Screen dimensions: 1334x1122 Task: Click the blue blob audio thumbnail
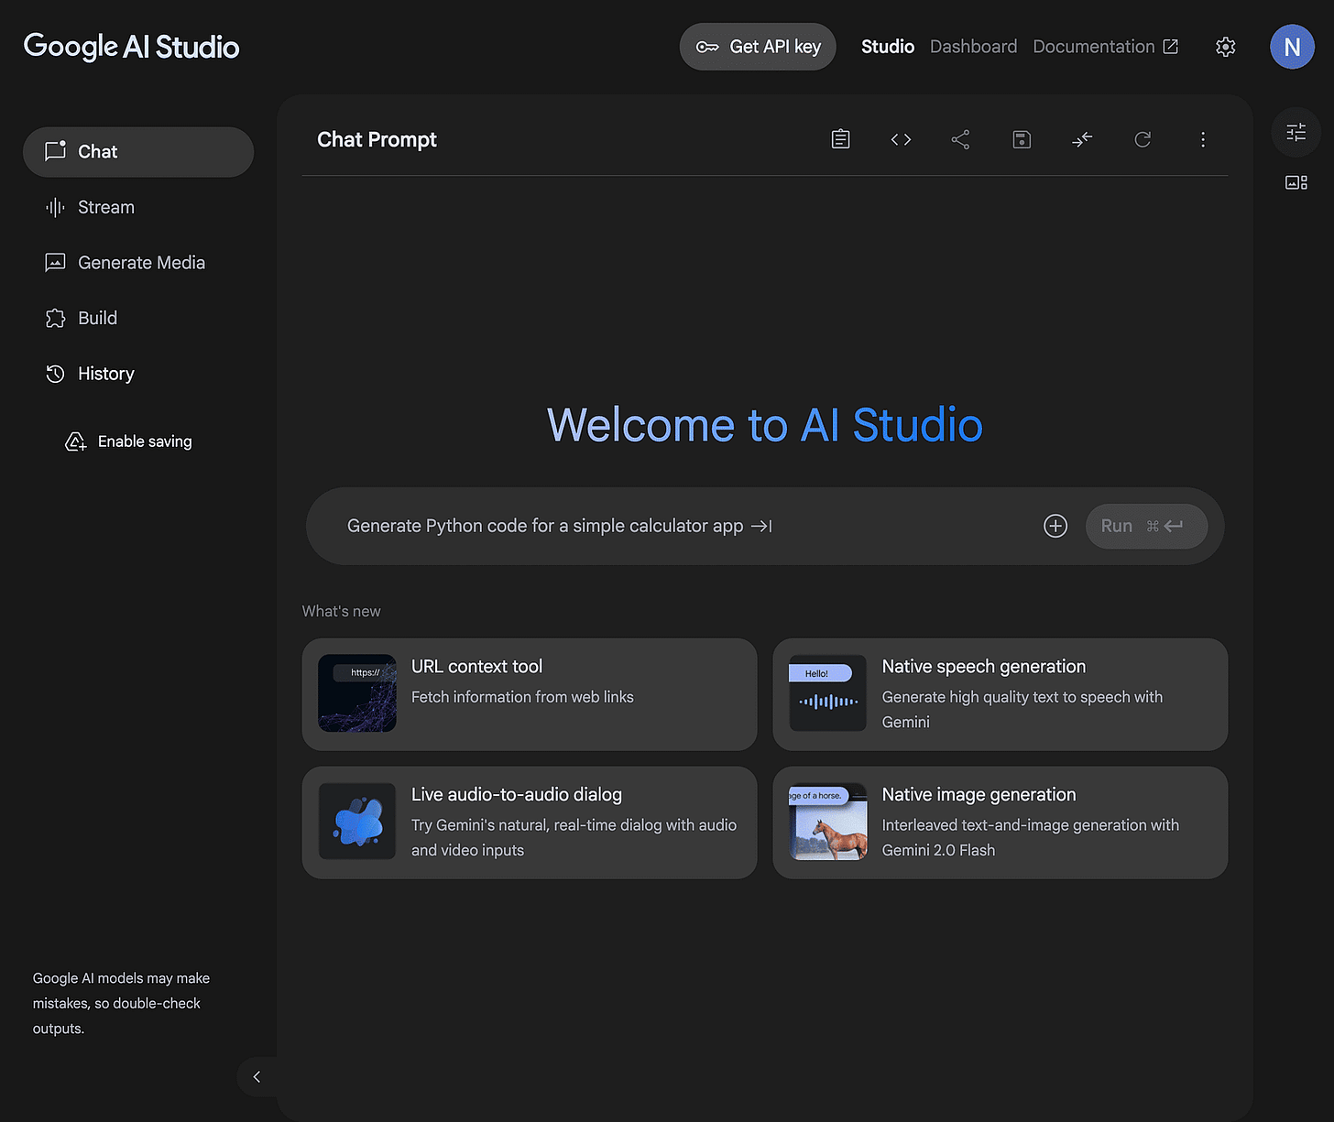pos(357,822)
